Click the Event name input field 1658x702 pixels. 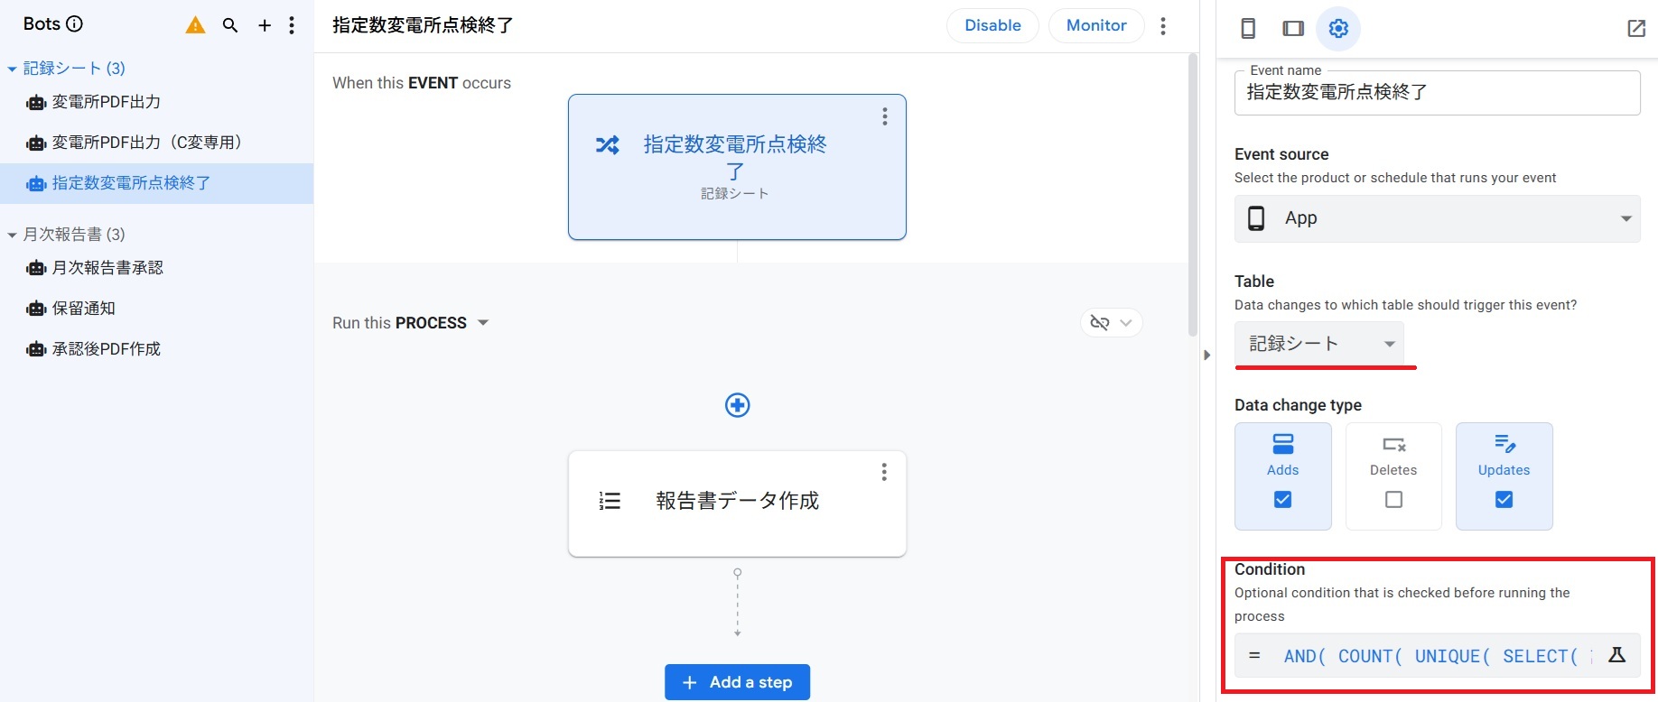1436,93
